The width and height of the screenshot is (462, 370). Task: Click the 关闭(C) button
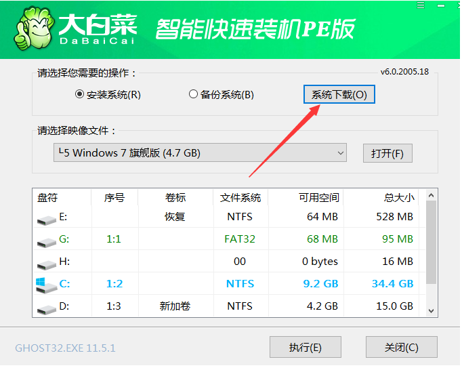[401, 348]
